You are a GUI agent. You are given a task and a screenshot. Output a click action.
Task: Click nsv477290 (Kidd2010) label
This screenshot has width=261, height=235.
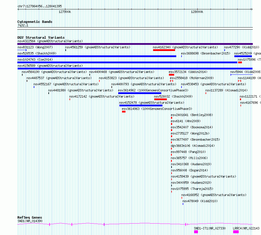[x=242, y=47]
